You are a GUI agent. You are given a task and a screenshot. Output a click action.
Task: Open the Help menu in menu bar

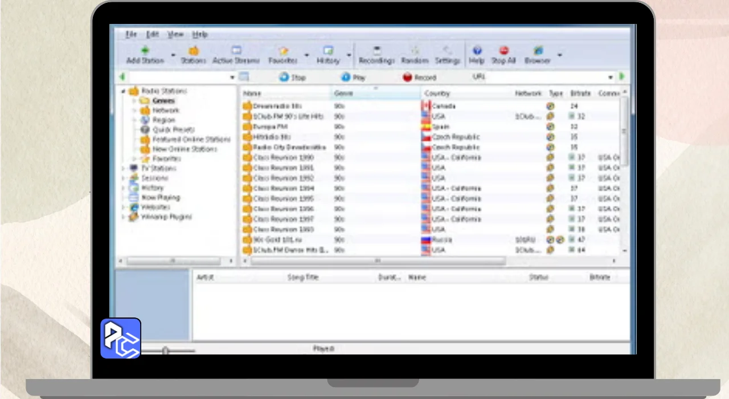coord(199,34)
